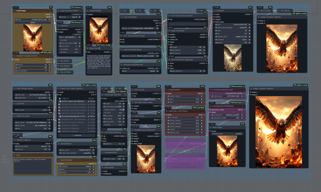Click the Add Lora button
Image resolution: width=321 pixels, height=192 pixels.
(77, 135)
